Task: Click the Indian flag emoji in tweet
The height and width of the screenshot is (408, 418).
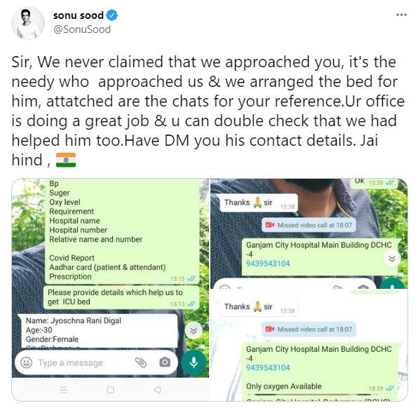Action: [x=66, y=160]
